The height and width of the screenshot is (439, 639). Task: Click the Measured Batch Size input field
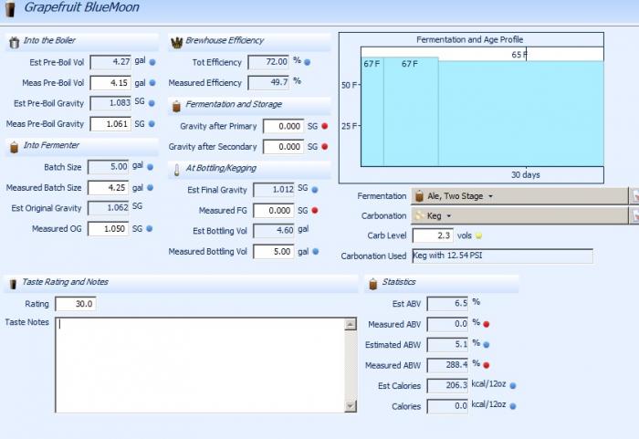click(x=109, y=187)
